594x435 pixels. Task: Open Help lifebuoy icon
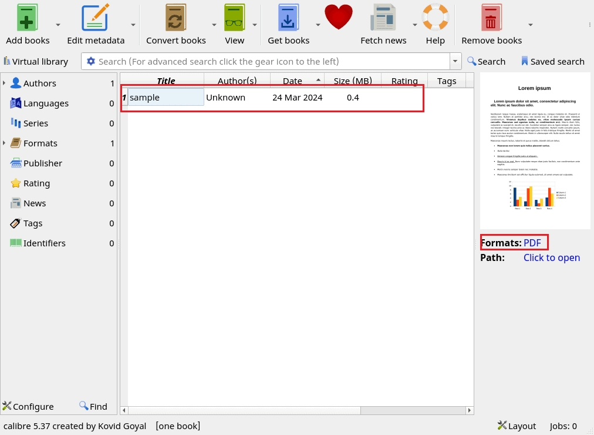(x=436, y=17)
